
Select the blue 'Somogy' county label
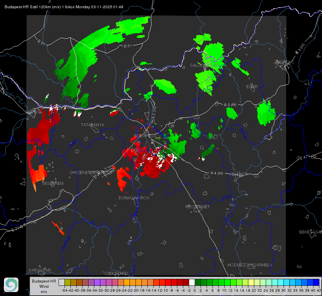66,243
